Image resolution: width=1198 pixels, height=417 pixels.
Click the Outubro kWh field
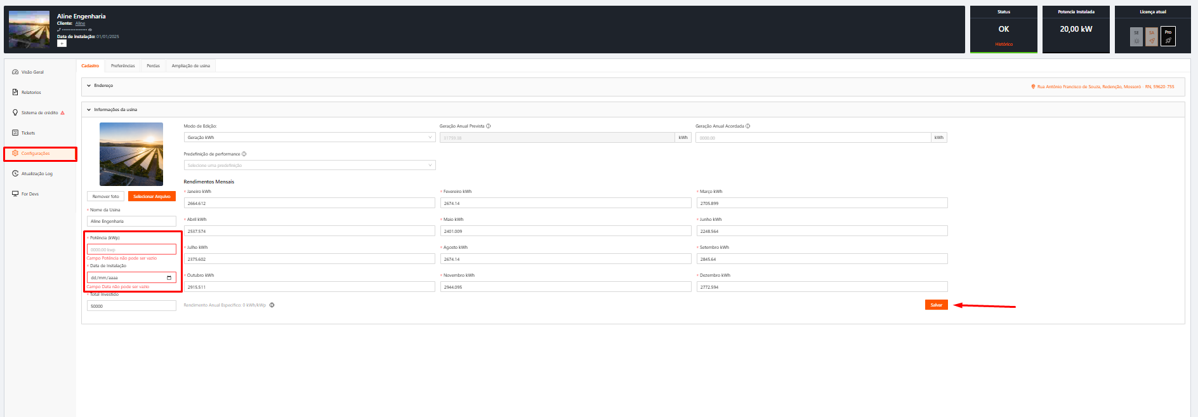pyautogui.click(x=310, y=287)
